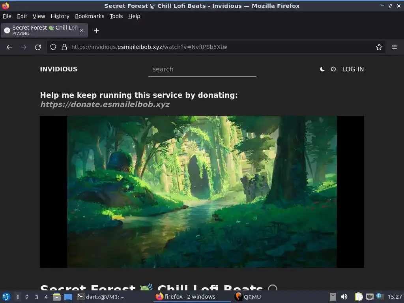The width and height of the screenshot is (404, 303).
Task: Open Firefox hamburger application menu
Action: (394, 47)
